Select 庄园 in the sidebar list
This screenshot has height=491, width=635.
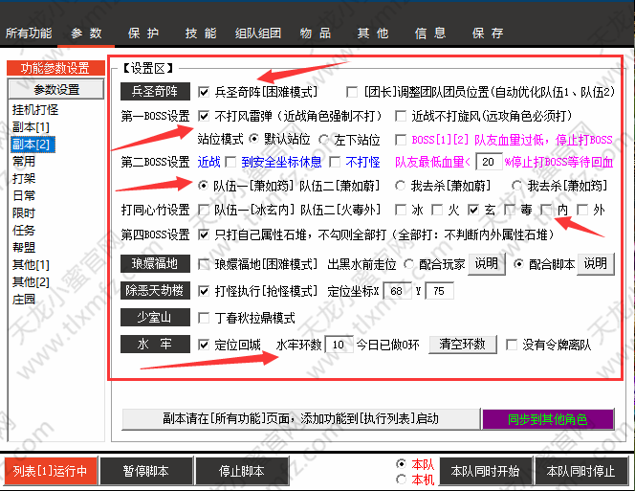[x=24, y=300]
